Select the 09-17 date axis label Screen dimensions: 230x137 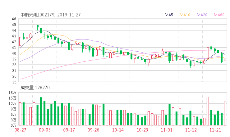(x=69, y=130)
